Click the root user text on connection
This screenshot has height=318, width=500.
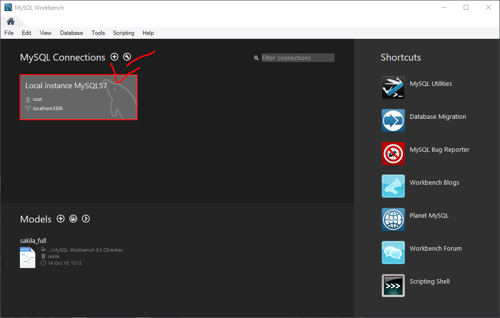(37, 99)
